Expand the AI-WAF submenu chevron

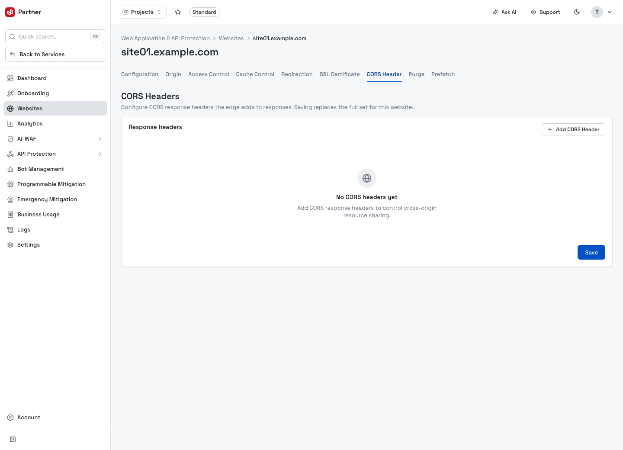(100, 139)
